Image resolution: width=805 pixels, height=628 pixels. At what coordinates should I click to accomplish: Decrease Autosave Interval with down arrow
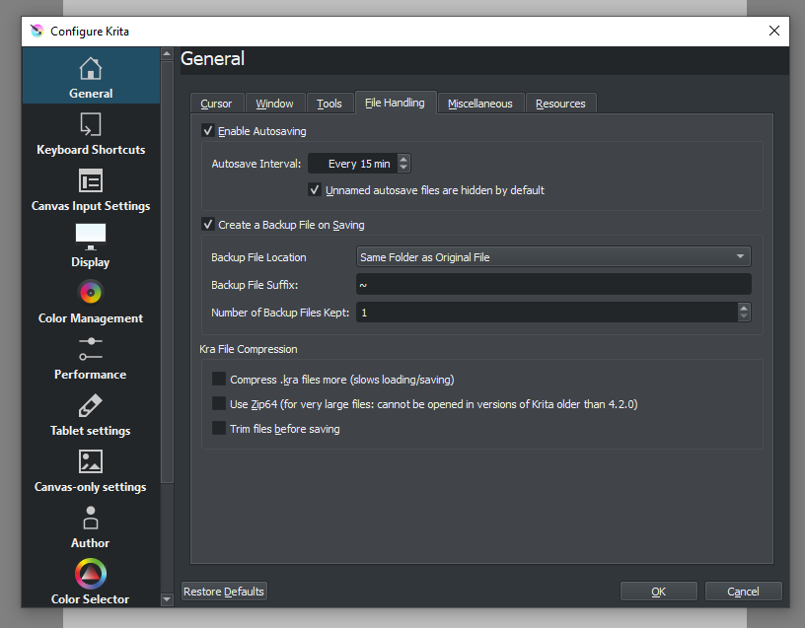403,169
